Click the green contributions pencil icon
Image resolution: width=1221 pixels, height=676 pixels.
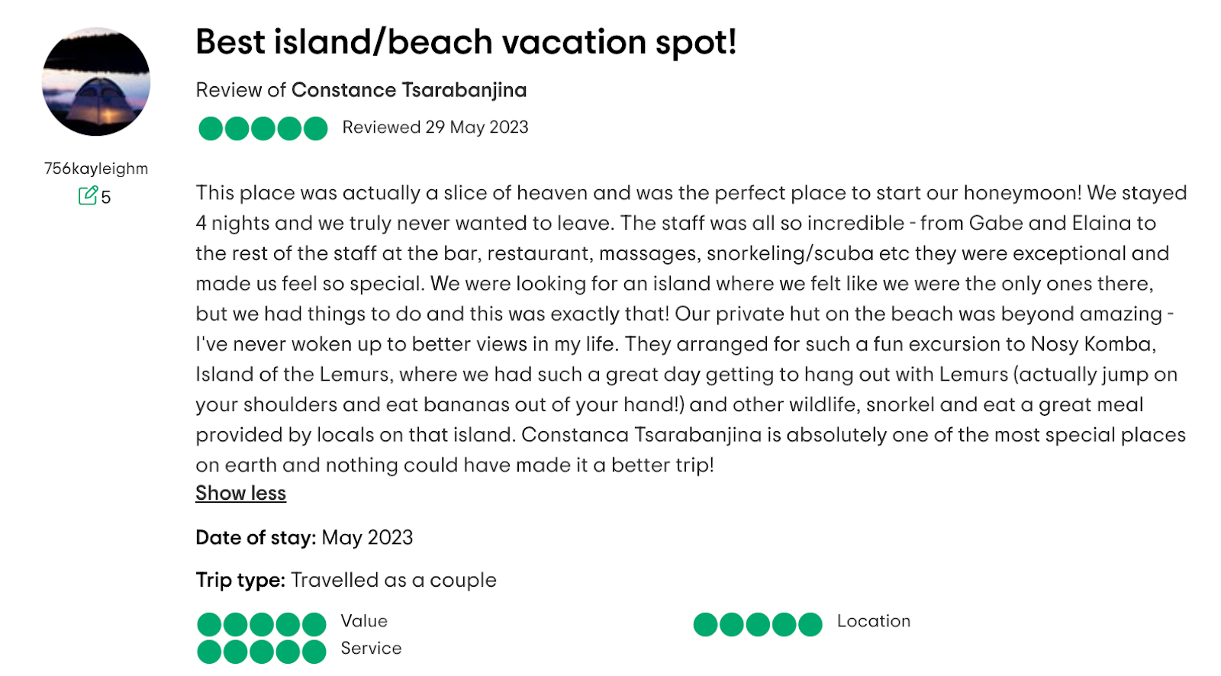pos(88,195)
